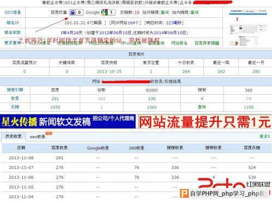
Task: Click the 360 backlinks value 1190
Action: (249, 107)
